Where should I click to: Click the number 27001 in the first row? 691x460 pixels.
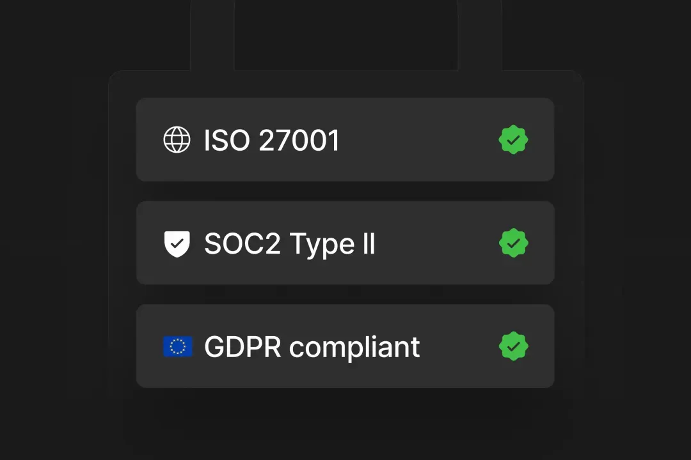(x=299, y=140)
